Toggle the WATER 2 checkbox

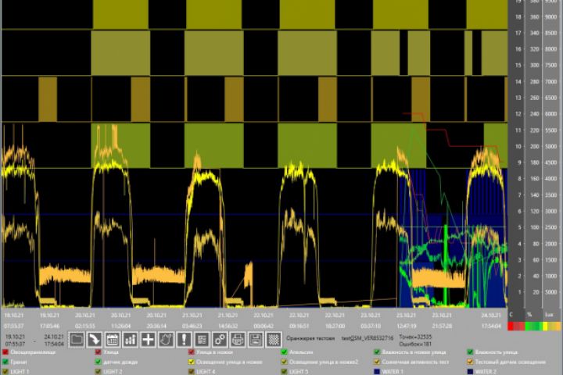pyautogui.click(x=470, y=372)
